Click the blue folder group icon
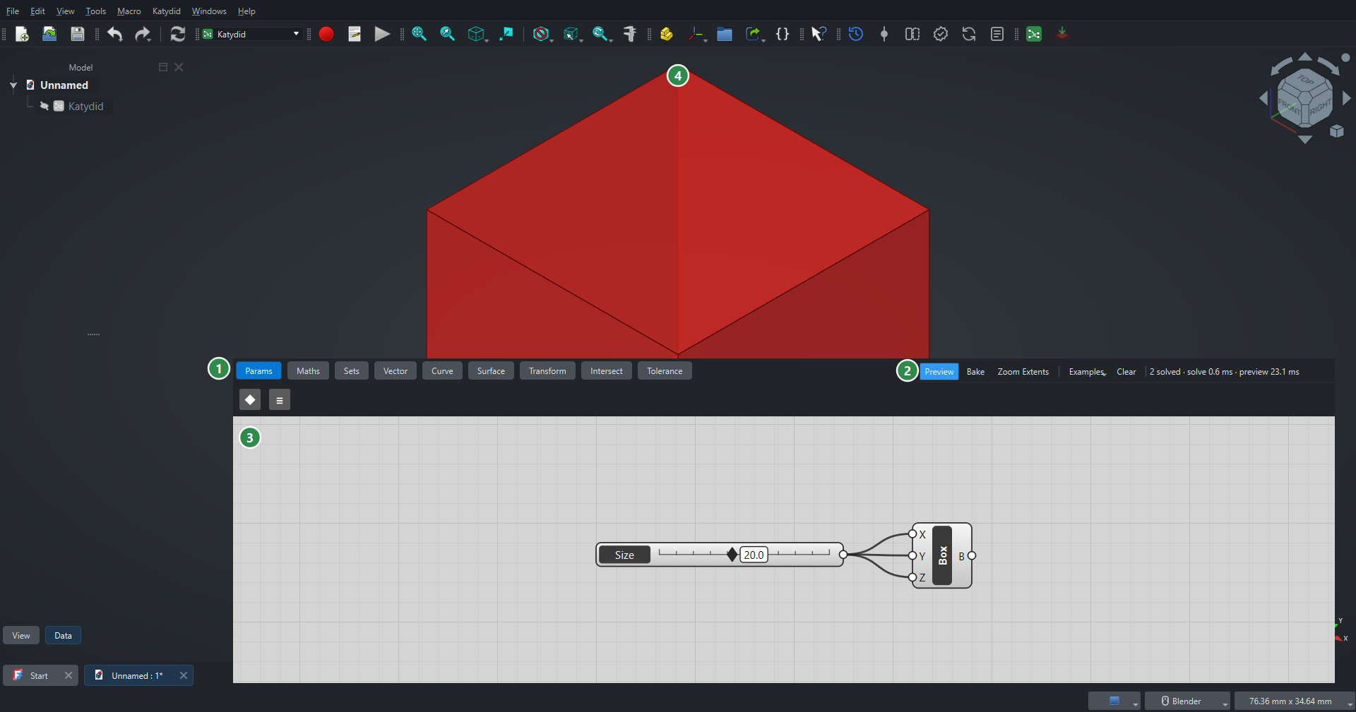 point(725,34)
